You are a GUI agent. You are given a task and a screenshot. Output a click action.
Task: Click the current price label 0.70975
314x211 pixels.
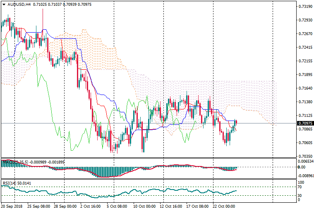coord(304,123)
